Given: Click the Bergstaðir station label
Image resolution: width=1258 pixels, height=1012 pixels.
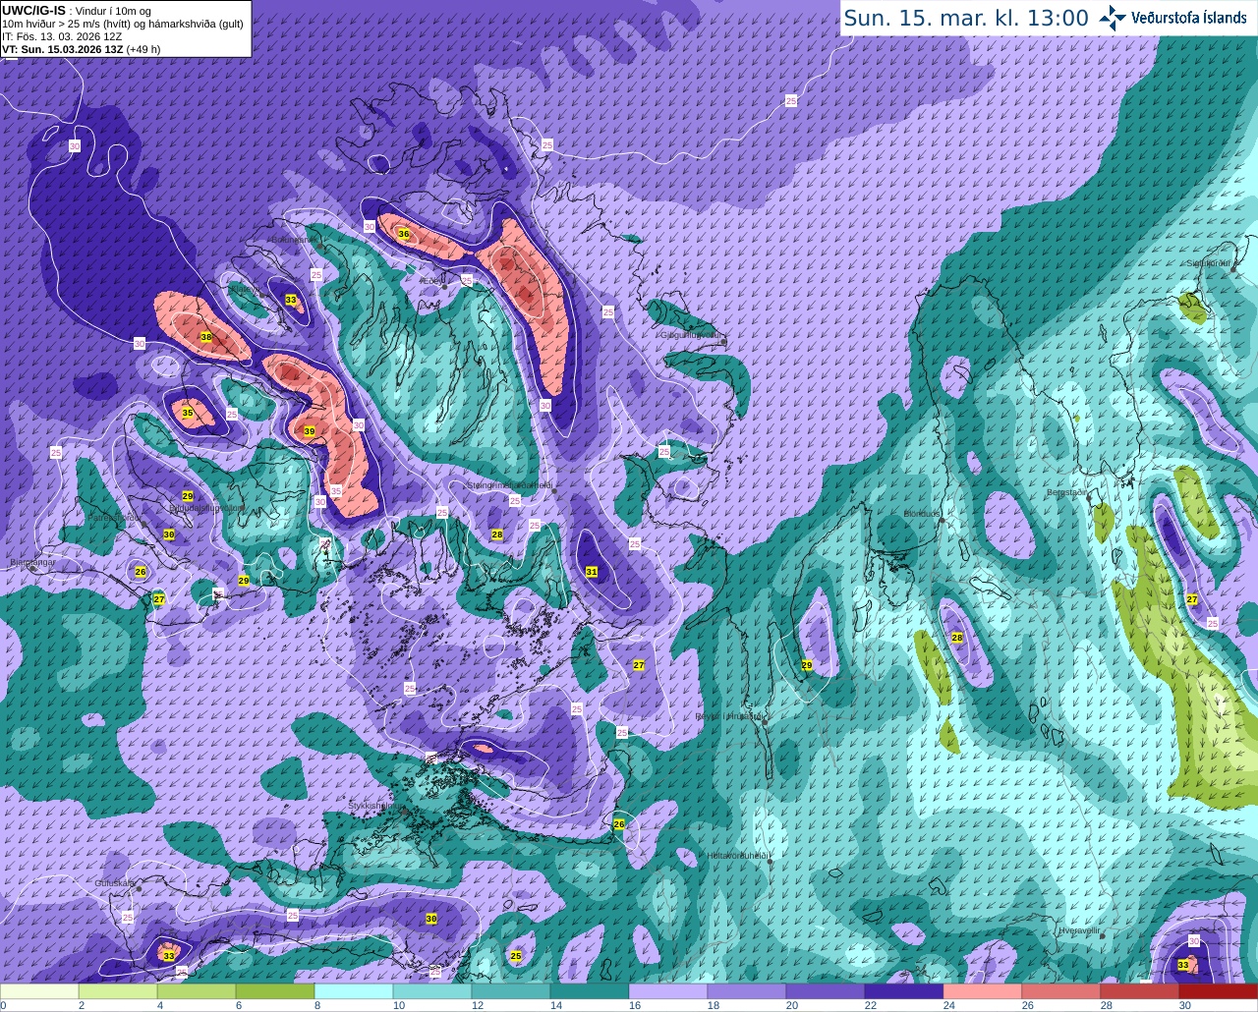Looking at the screenshot, I should tap(1067, 492).
